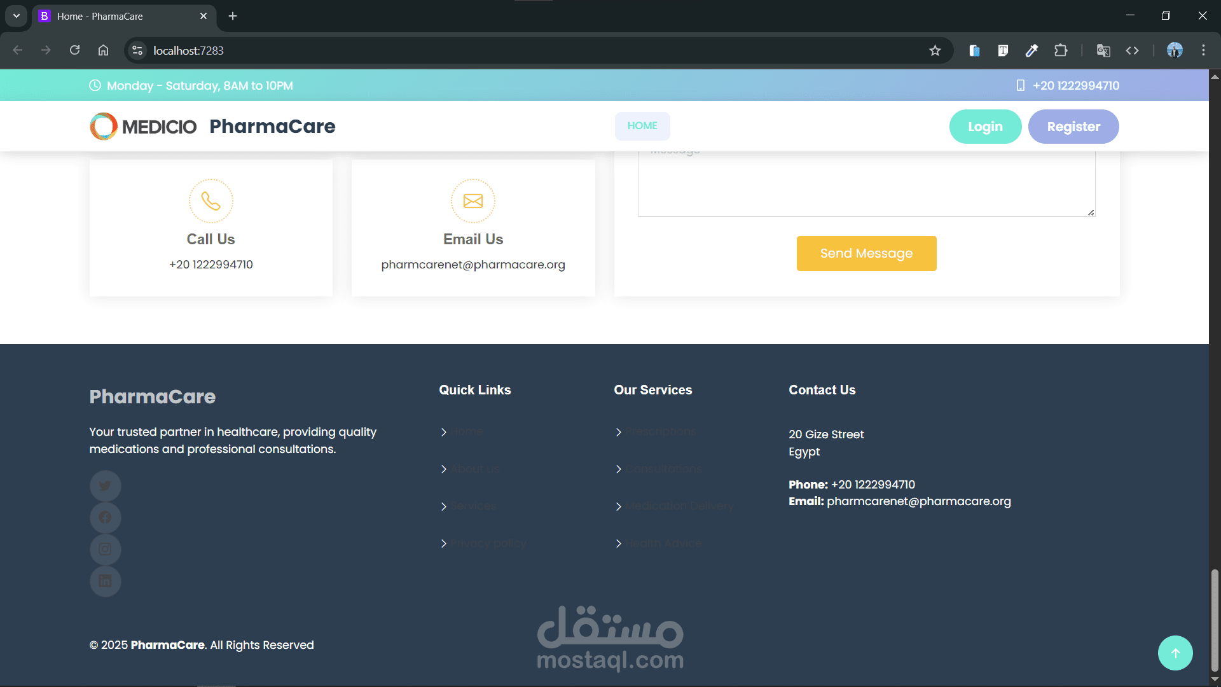The height and width of the screenshot is (687, 1221).
Task: Open the Medication Delivery service link
Action: (680, 506)
